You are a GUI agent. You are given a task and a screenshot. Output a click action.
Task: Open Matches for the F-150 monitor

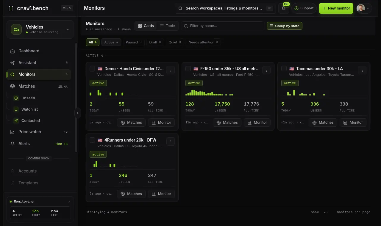(227, 123)
